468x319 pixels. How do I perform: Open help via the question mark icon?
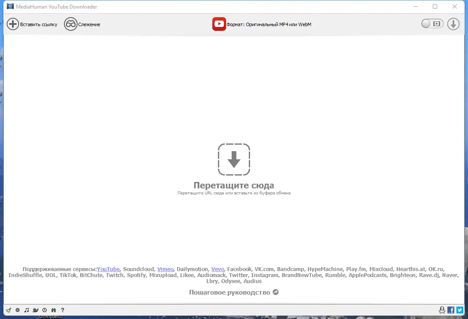point(63,310)
